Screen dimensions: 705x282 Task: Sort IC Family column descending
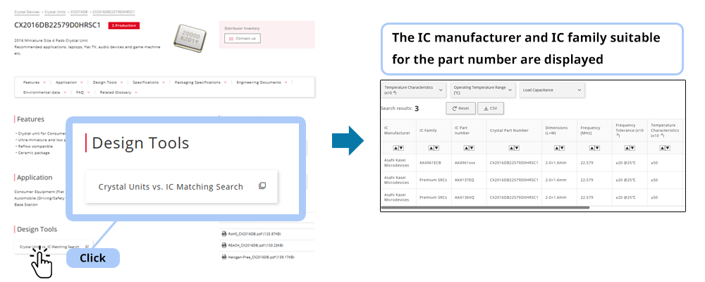coord(436,148)
